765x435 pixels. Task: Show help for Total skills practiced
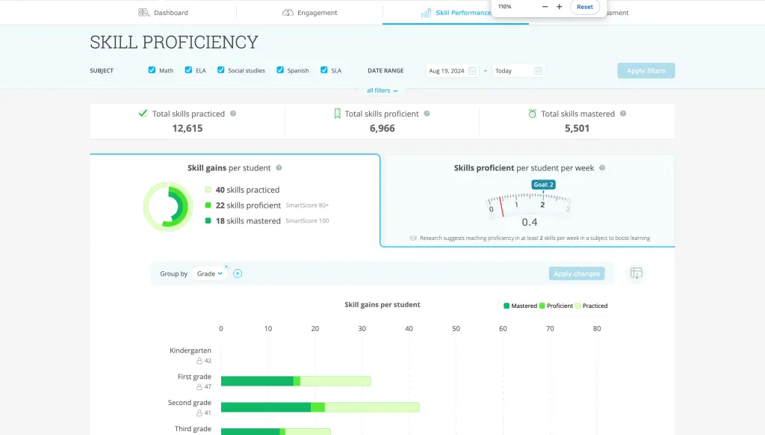click(233, 114)
